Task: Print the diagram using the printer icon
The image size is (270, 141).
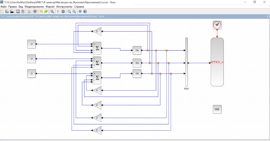Action: (29, 12)
